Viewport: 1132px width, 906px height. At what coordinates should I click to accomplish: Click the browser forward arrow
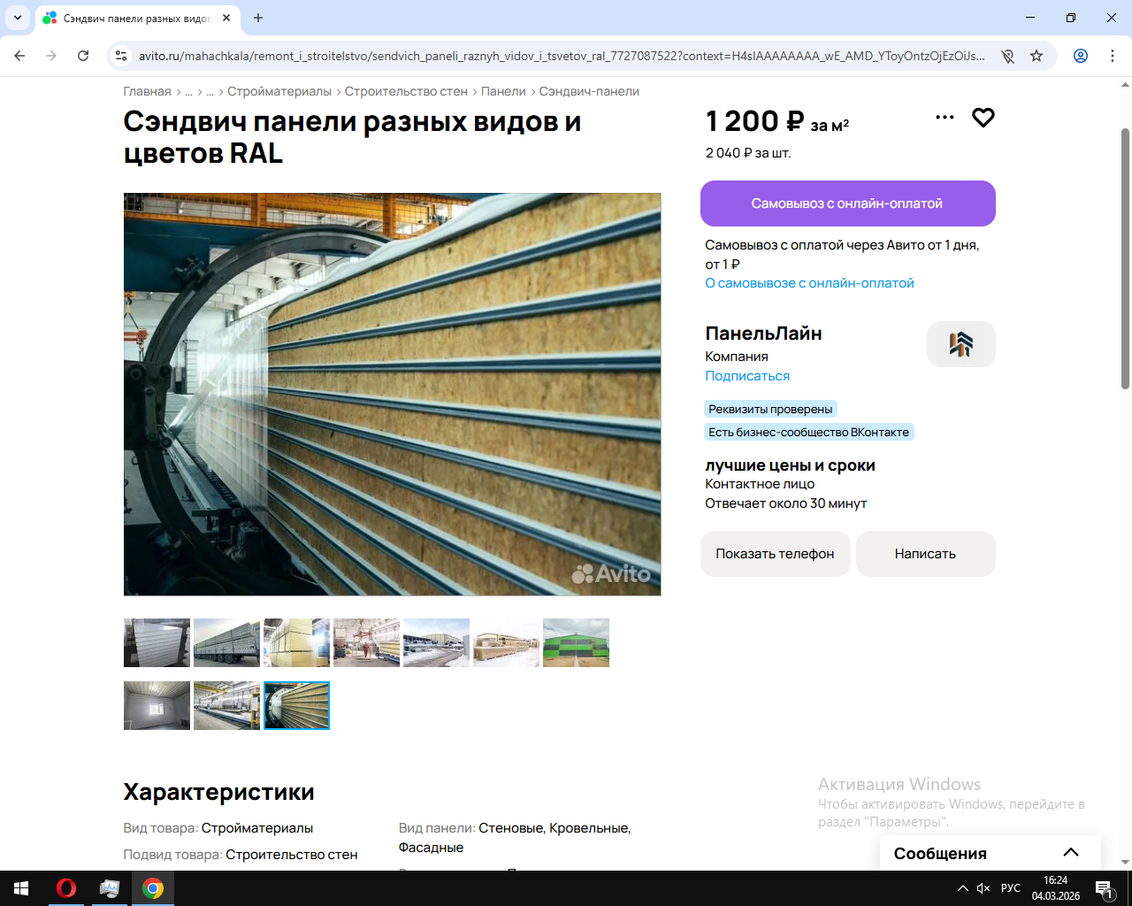coord(51,56)
